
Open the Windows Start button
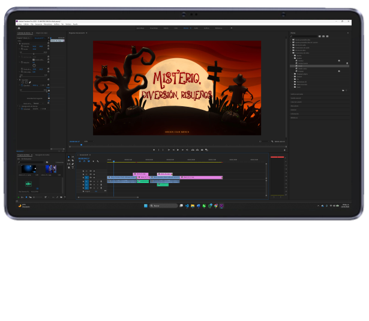146,206
